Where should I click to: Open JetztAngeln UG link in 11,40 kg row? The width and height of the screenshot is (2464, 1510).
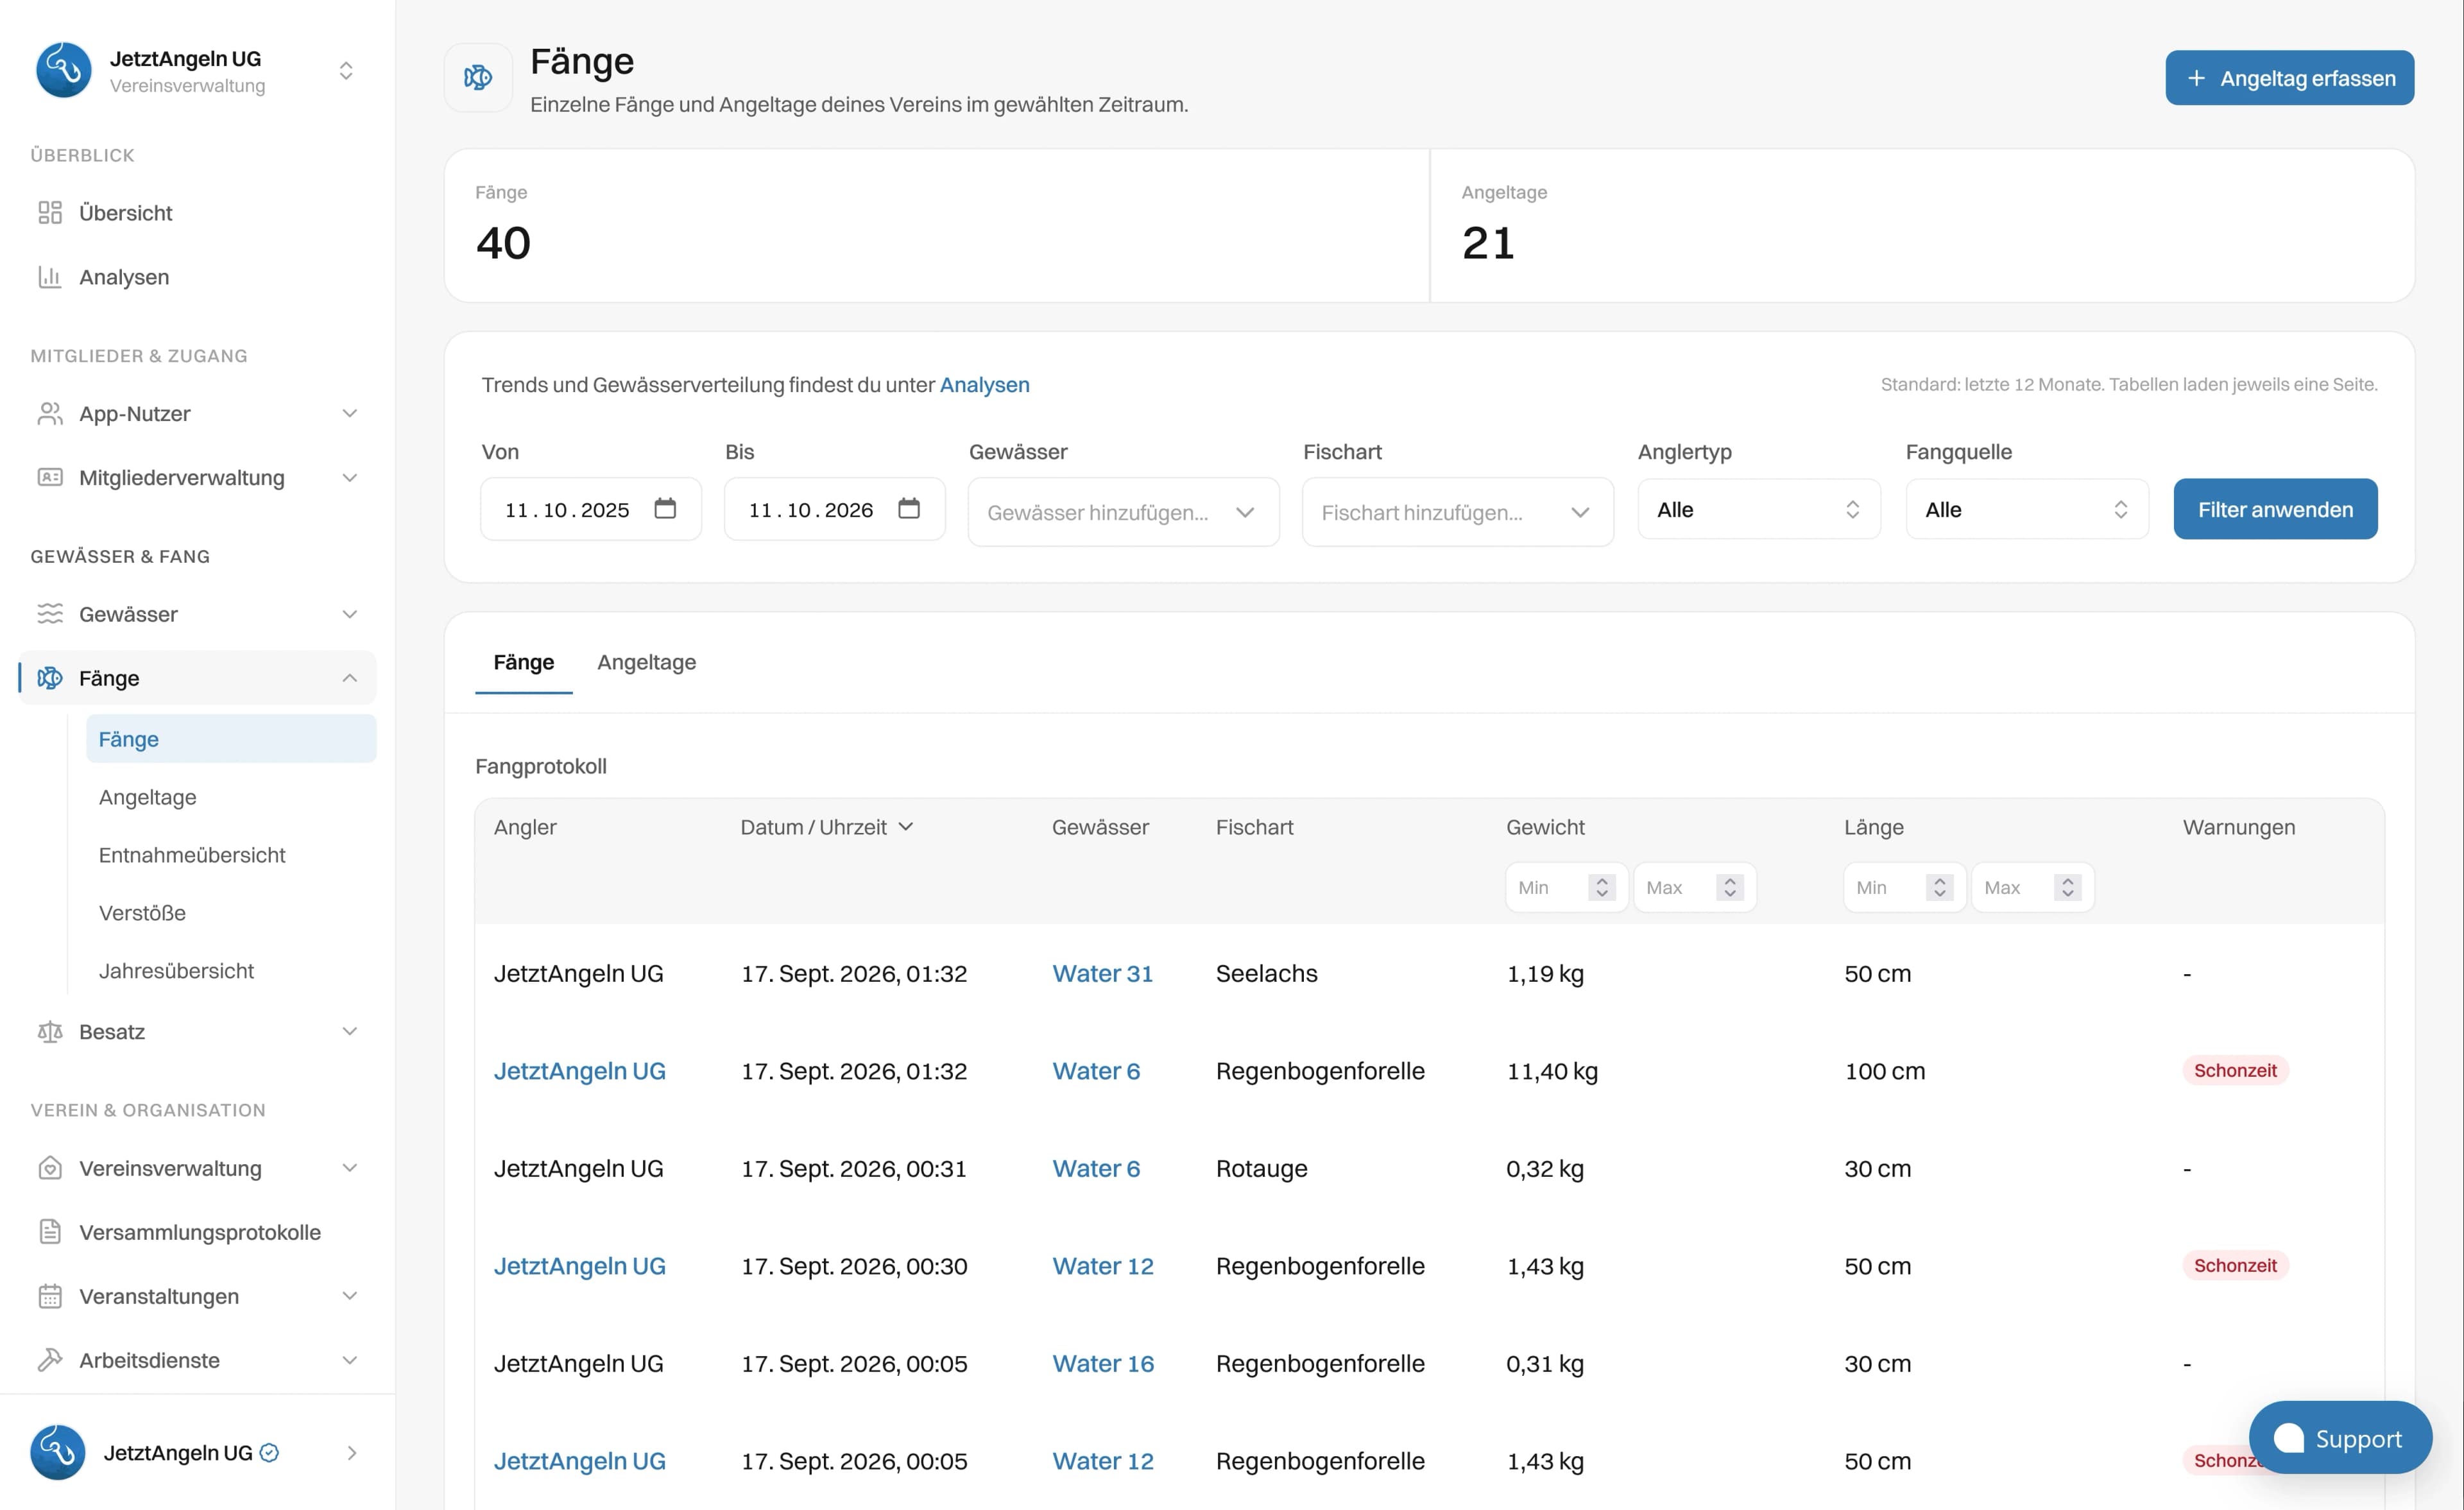[579, 1071]
